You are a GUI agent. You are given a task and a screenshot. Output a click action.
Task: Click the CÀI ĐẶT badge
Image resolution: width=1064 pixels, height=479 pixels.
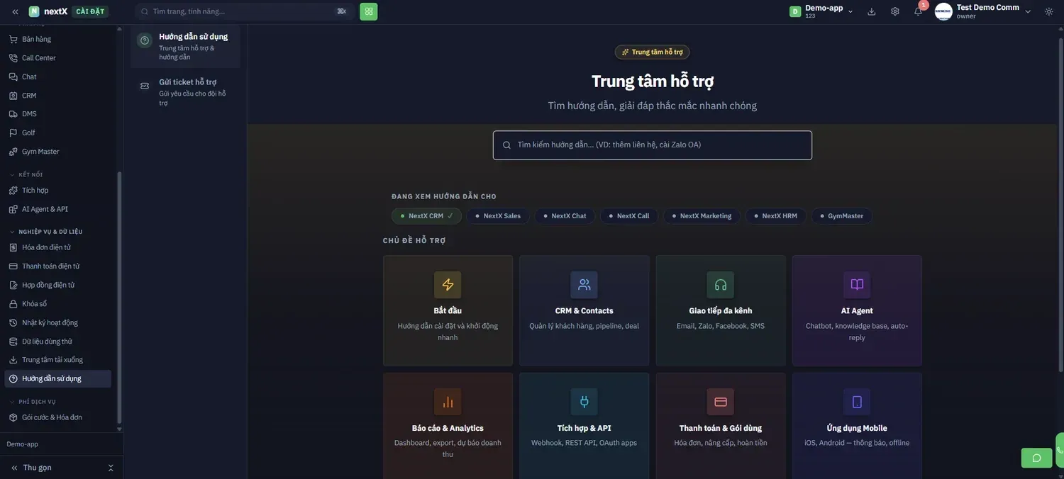[x=90, y=11]
